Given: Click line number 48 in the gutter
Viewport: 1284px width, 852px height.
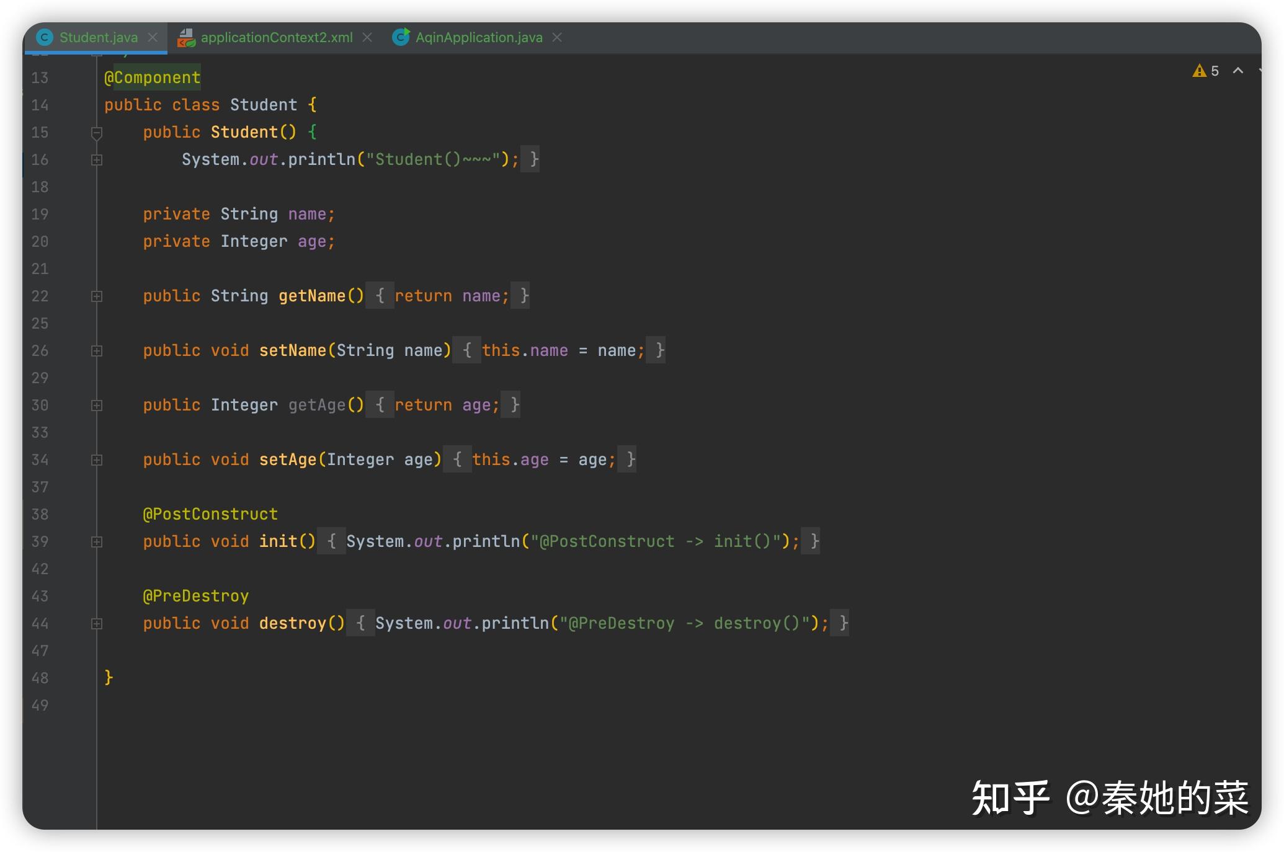Looking at the screenshot, I should [40, 678].
